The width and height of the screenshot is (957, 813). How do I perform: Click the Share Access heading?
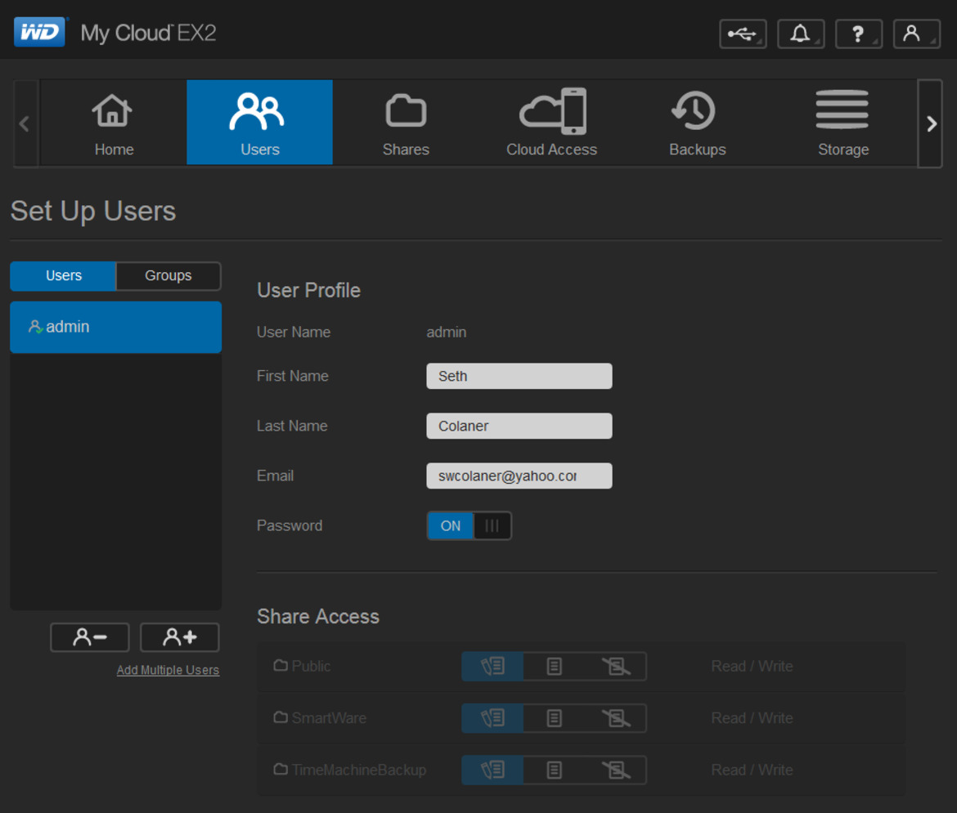tap(318, 616)
